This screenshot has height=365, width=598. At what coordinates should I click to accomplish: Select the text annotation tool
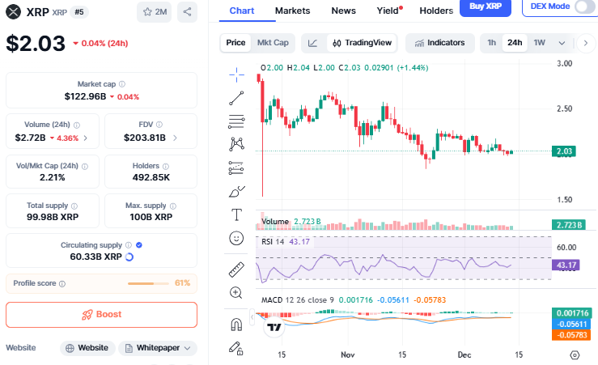[x=236, y=214]
